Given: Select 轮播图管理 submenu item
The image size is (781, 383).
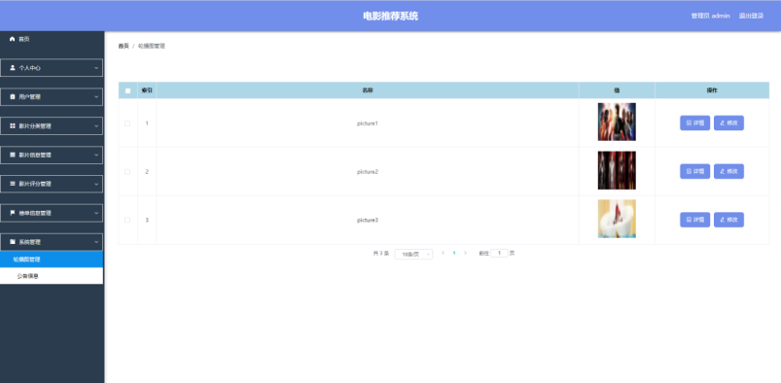Looking at the screenshot, I should pos(52,260).
